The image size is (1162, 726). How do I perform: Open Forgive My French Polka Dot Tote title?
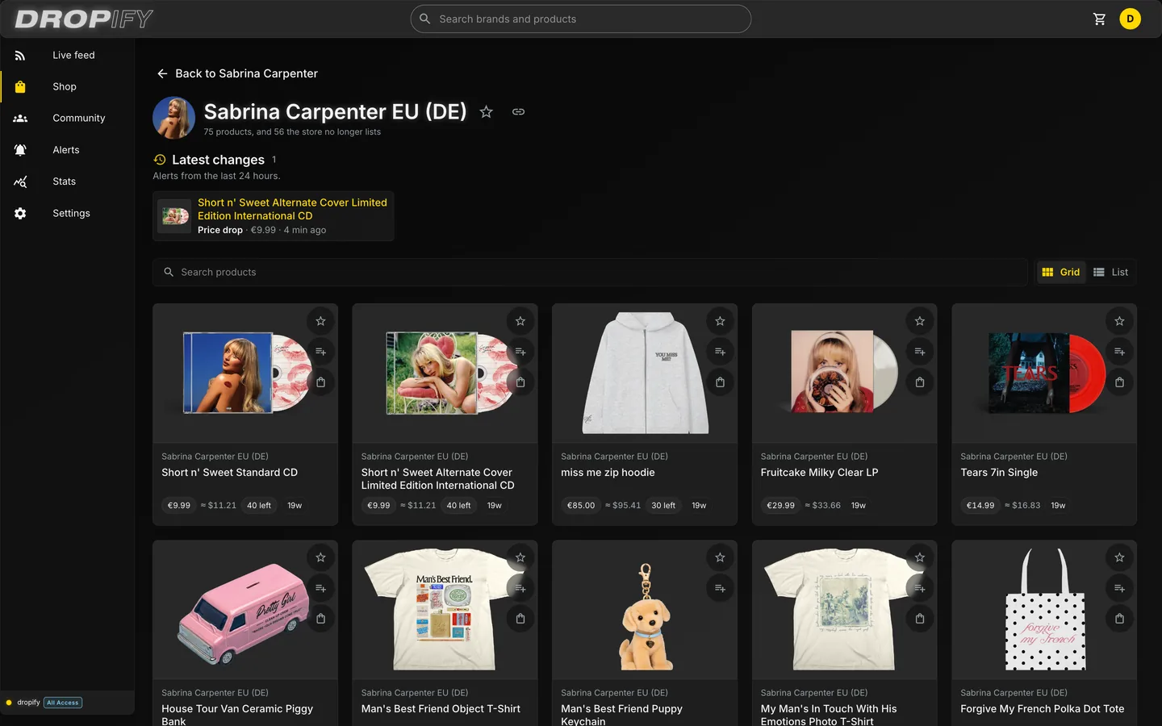tap(1042, 709)
